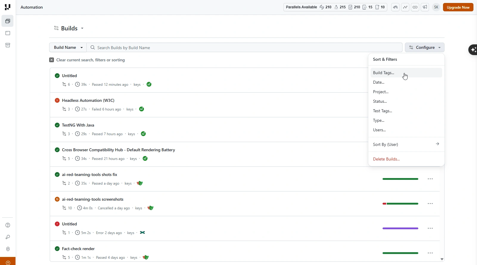Viewport: 477px width, 265px height.
Task: Click the Selenium icon in Cross Browser Compatibility row
Action: 145,158
